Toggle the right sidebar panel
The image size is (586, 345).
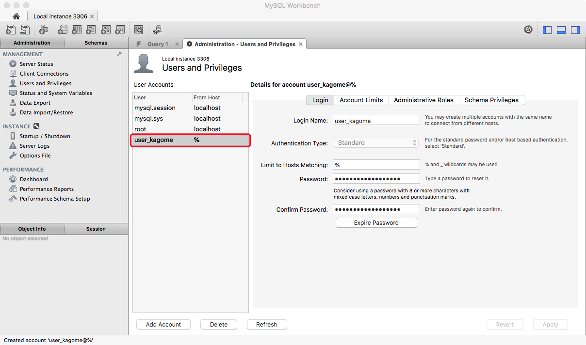point(575,30)
